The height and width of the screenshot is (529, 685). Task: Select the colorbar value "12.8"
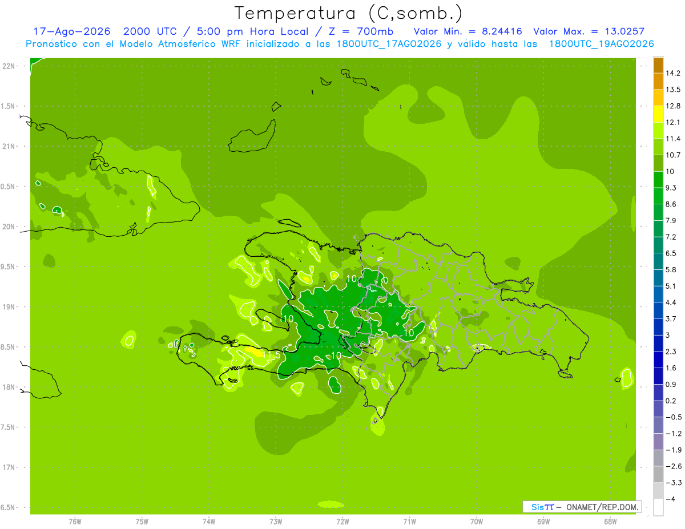674,106
